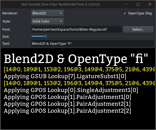This screenshot has width=156, height=130.
Task: Click the font path input field
Action: tap(76, 29)
